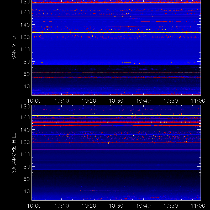Click 10:40 time label under San Vito plot

tap(143, 101)
